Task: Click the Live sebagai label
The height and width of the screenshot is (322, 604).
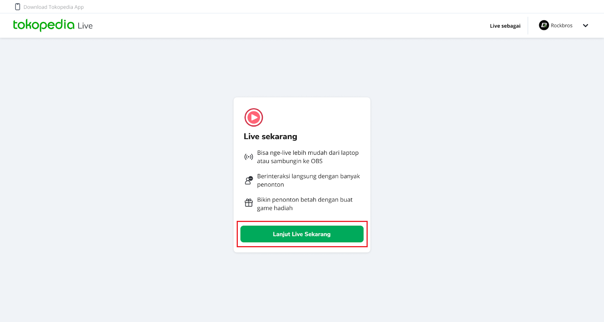Action: 505,26
